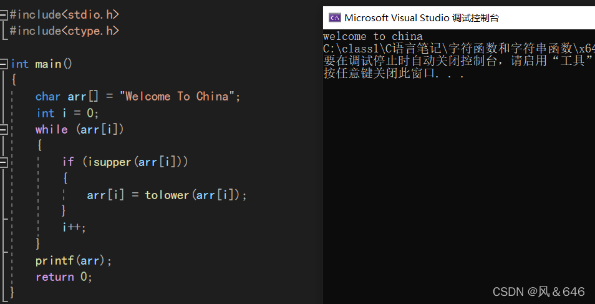
Task: Place cursor on the i++ statement
Action: 74,227
